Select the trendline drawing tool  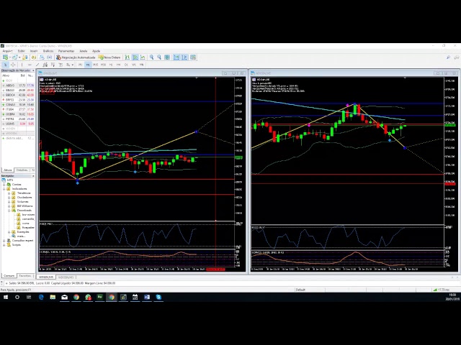click(x=37, y=65)
